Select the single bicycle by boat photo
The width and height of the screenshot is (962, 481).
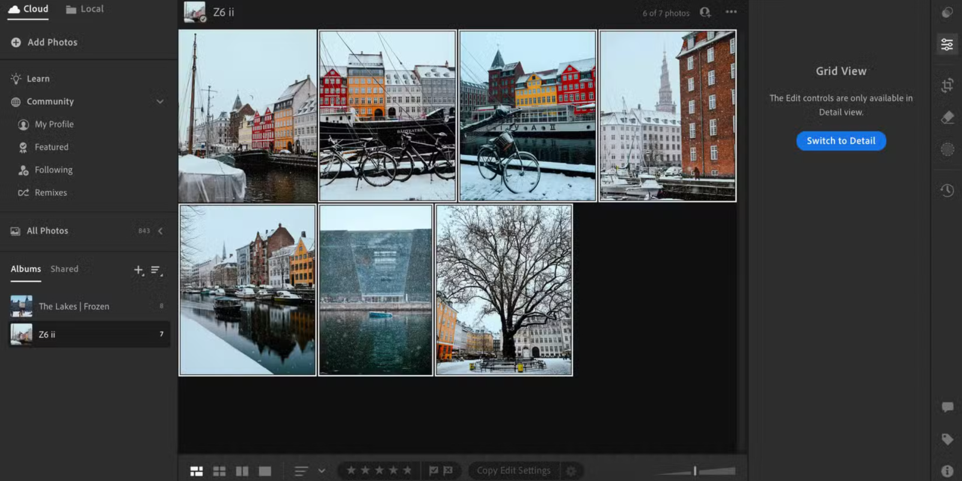click(528, 116)
